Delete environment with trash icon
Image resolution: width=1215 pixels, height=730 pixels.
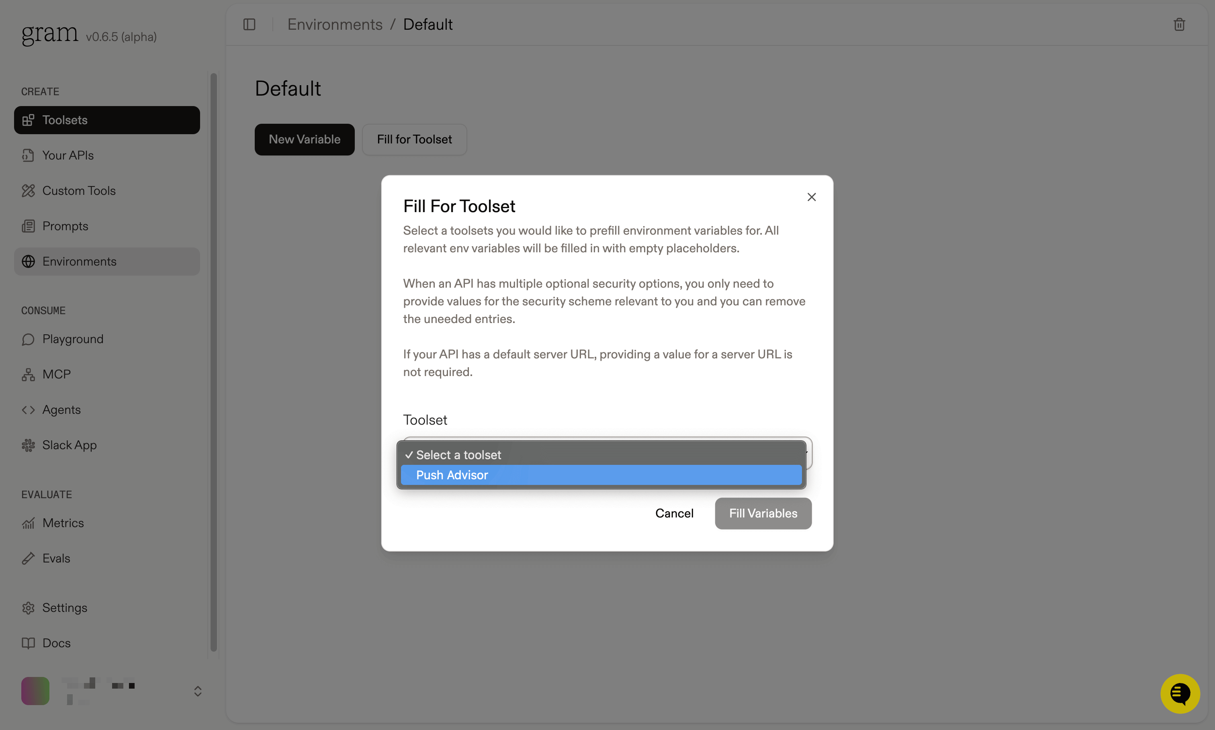click(x=1179, y=25)
